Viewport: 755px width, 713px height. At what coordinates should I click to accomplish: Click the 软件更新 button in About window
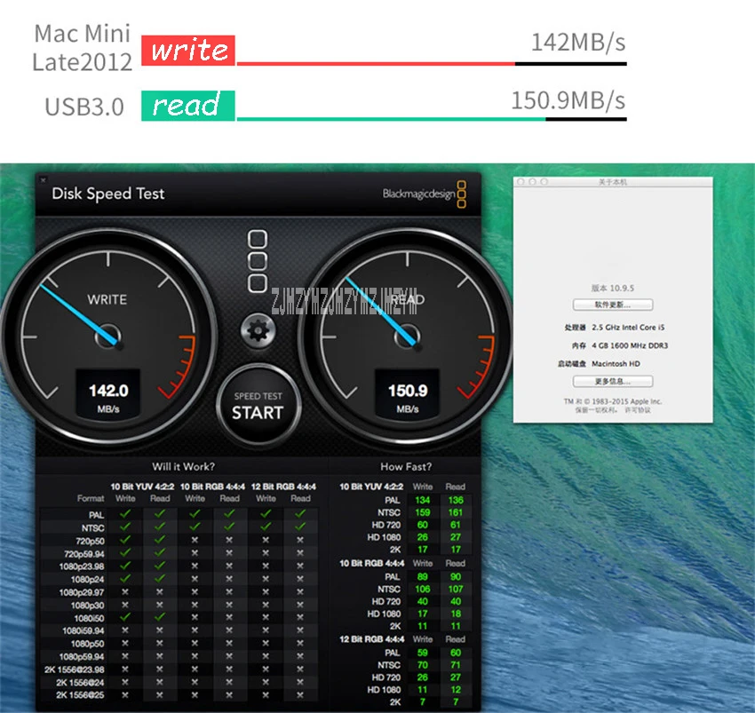click(x=613, y=305)
